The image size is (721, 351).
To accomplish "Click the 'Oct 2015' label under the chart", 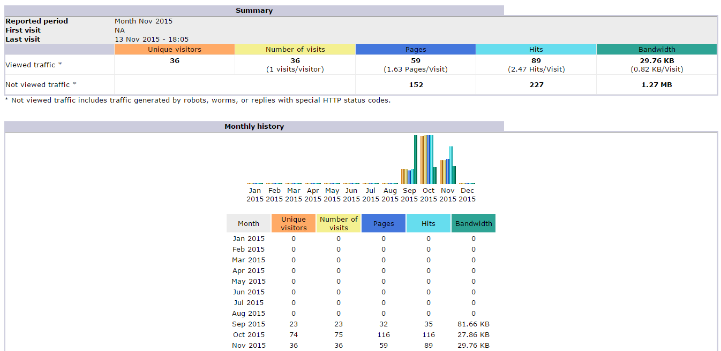I will pyautogui.click(x=429, y=194).
